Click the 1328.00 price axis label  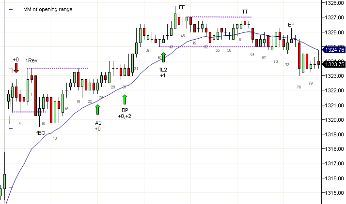(334, 3)
